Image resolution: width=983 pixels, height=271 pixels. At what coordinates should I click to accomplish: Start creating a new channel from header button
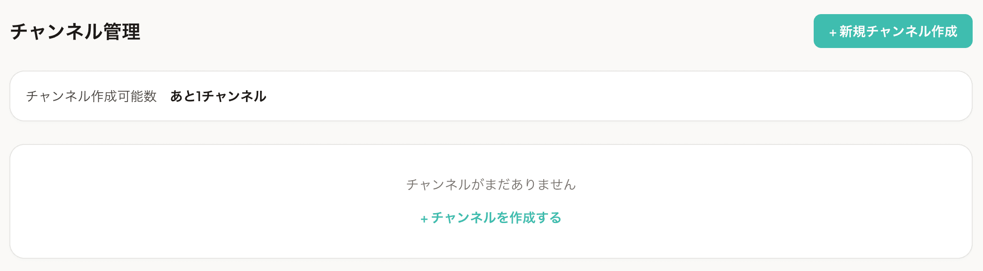[x=893, y=31]
